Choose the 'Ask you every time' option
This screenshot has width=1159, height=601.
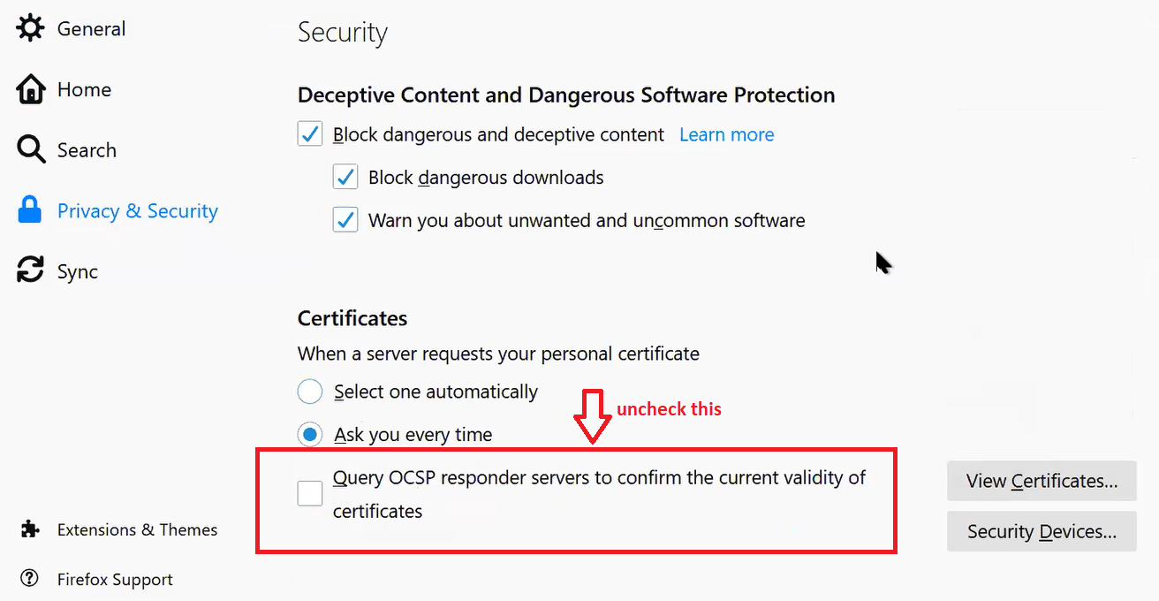(x=310, y=434)
